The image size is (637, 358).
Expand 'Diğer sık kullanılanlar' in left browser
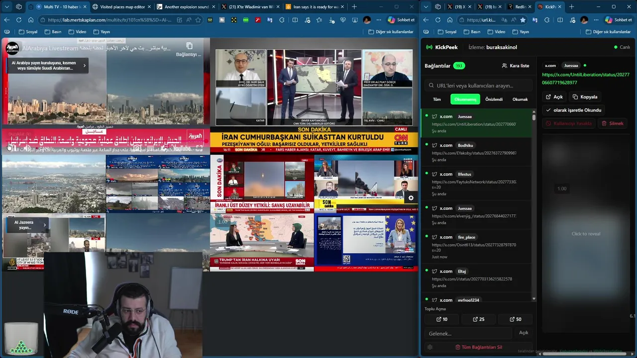tap(391, 32)
